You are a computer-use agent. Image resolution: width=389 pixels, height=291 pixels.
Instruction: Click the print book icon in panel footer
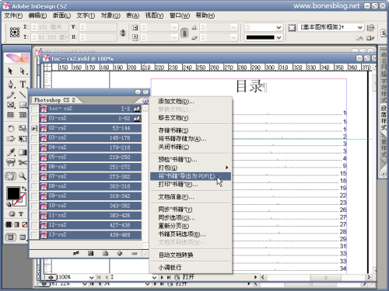click(x=105, y=254)
